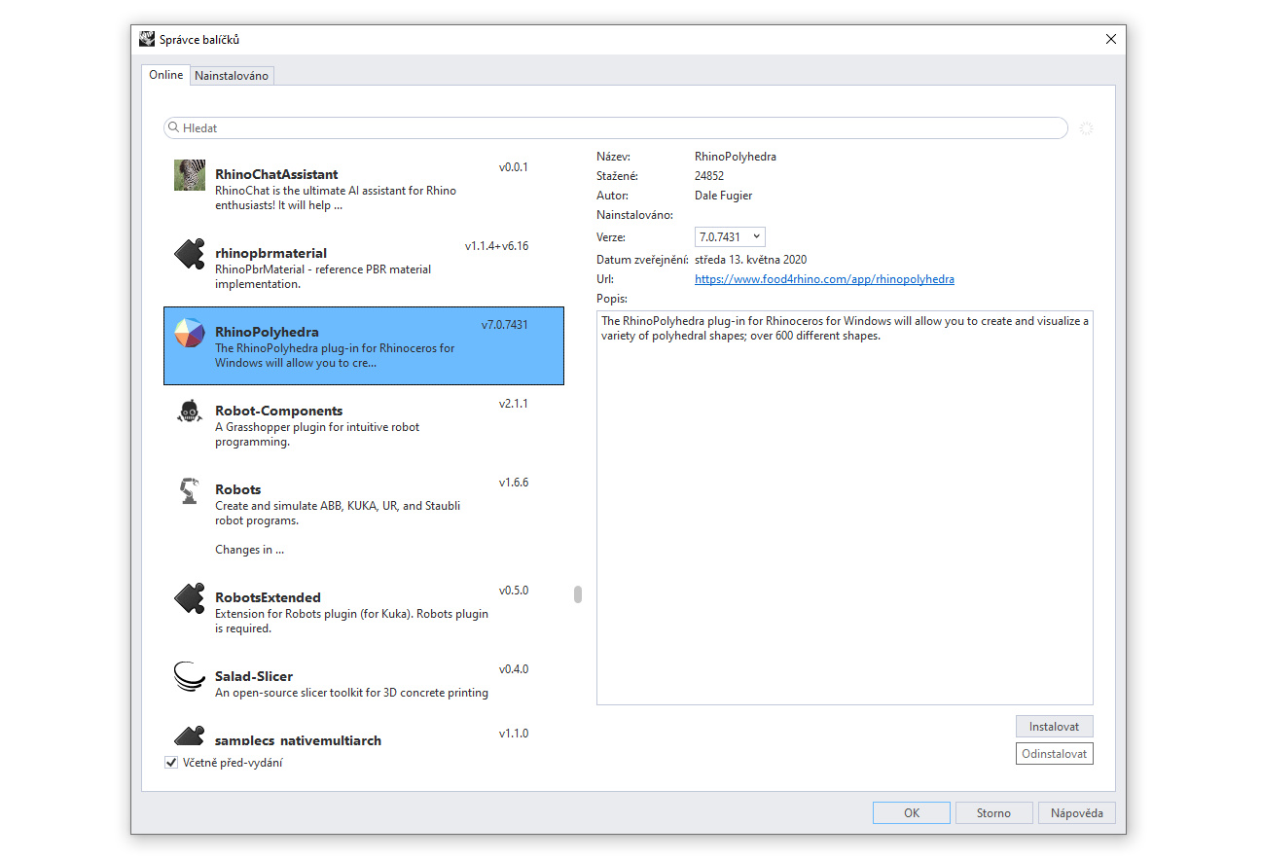This screenshot has height=861, width=1261.
Task: Click version label v0.0.1
Action: tap(514, 167)
